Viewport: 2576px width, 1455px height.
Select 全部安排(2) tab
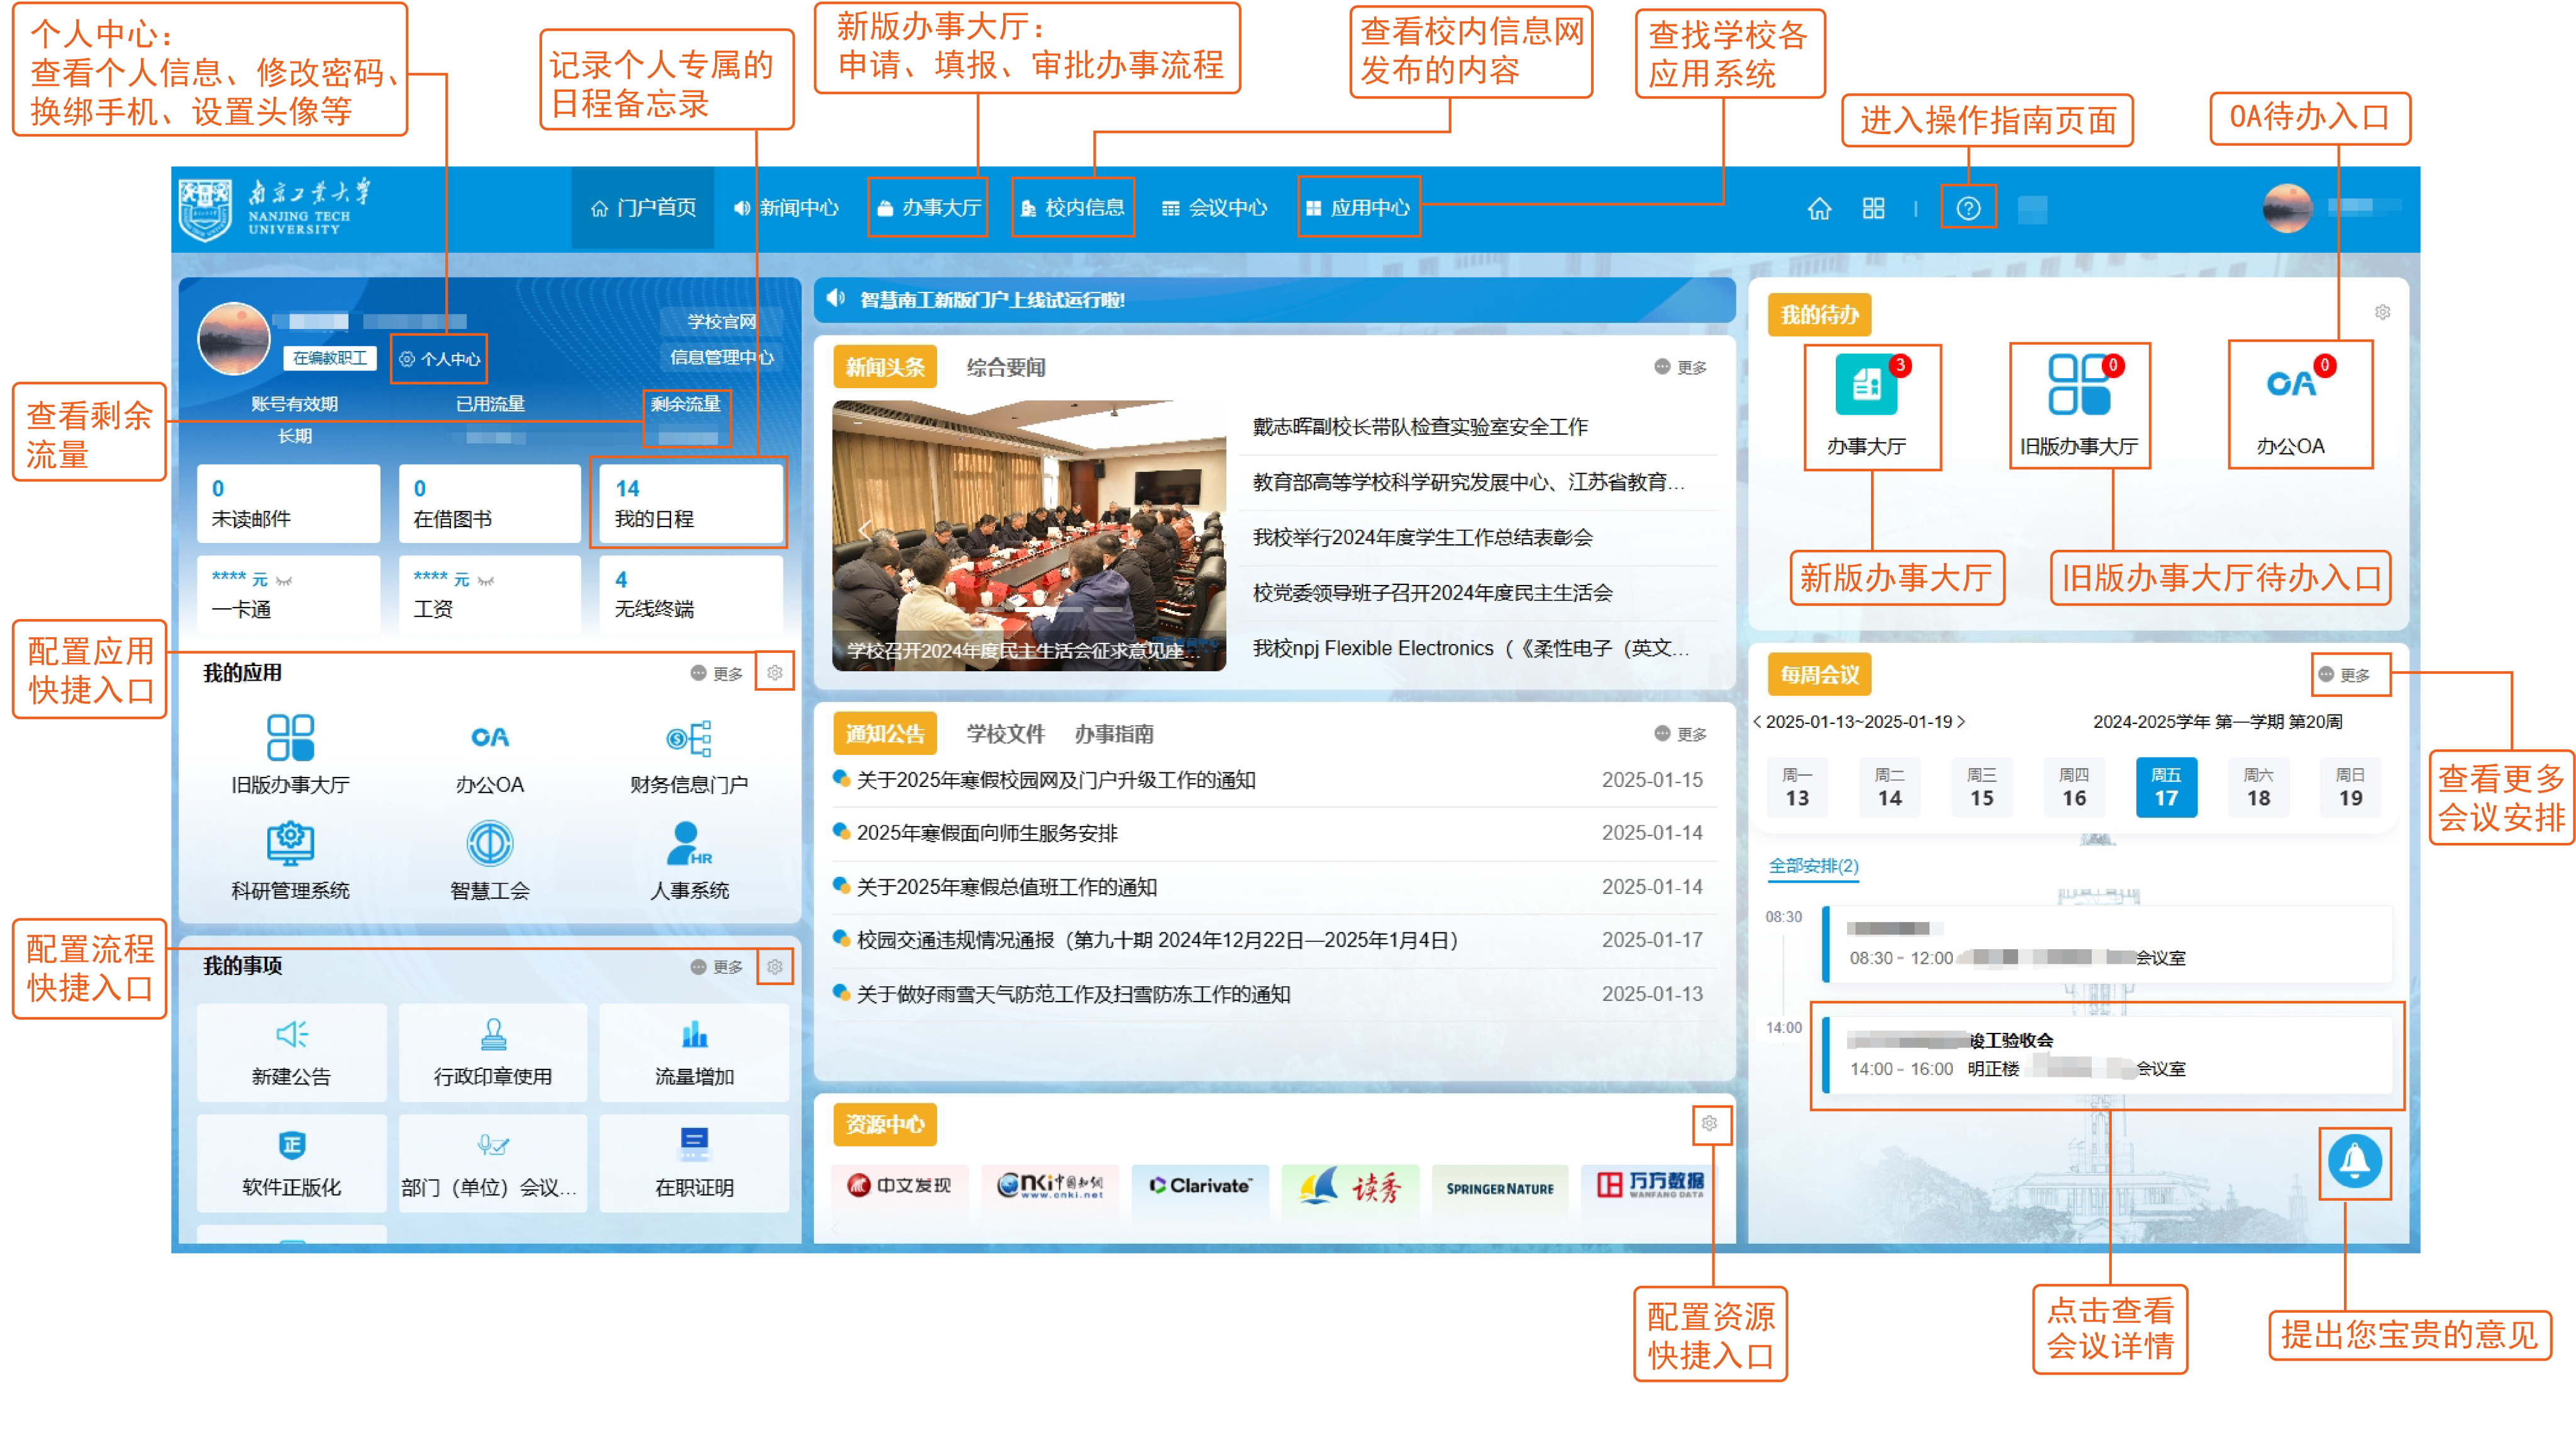[x=1813, y=866]
